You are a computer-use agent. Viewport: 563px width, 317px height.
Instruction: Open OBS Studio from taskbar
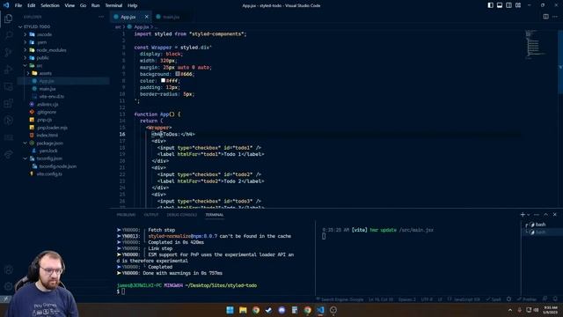point(333,310)
